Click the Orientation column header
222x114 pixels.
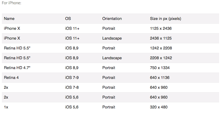point(112,19)
